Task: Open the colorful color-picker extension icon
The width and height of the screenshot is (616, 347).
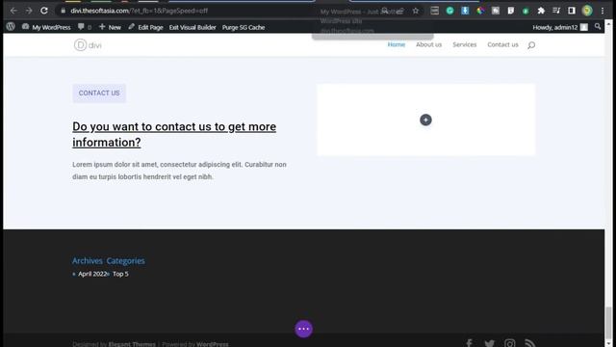Action: click(x=480, y=11)
